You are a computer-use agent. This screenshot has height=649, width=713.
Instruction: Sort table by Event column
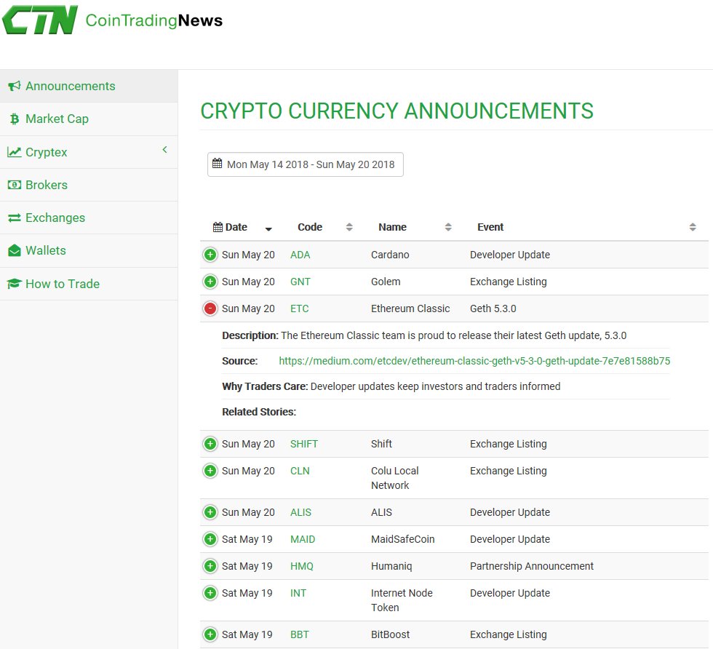pyautogui.click(x=693, y=227)
